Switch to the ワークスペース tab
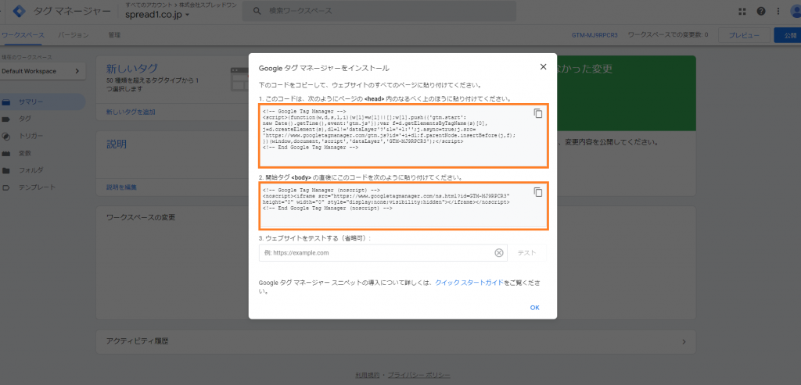 point(23,35)
